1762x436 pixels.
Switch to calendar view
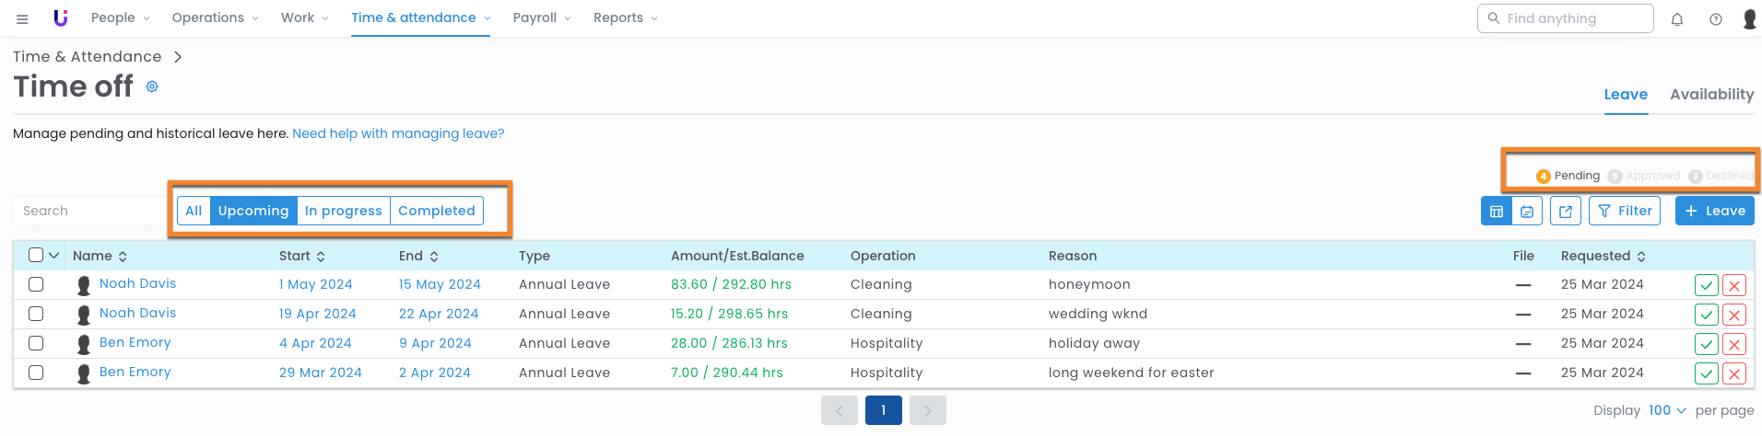pos(1527,211)
